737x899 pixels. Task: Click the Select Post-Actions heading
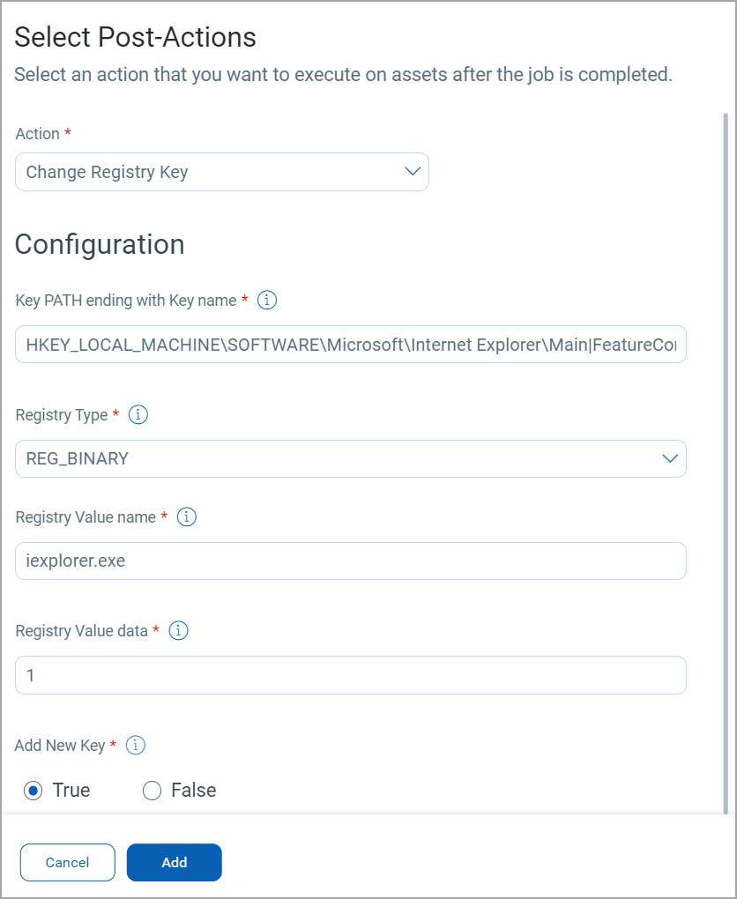pyautogui.click(x=134, y=37)
